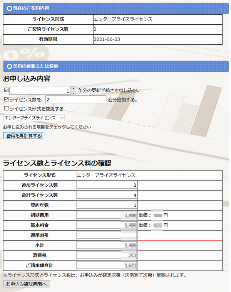
Task: Click the circle icon beside 契約の更新または変更
Action: click(x=9, y=66)
